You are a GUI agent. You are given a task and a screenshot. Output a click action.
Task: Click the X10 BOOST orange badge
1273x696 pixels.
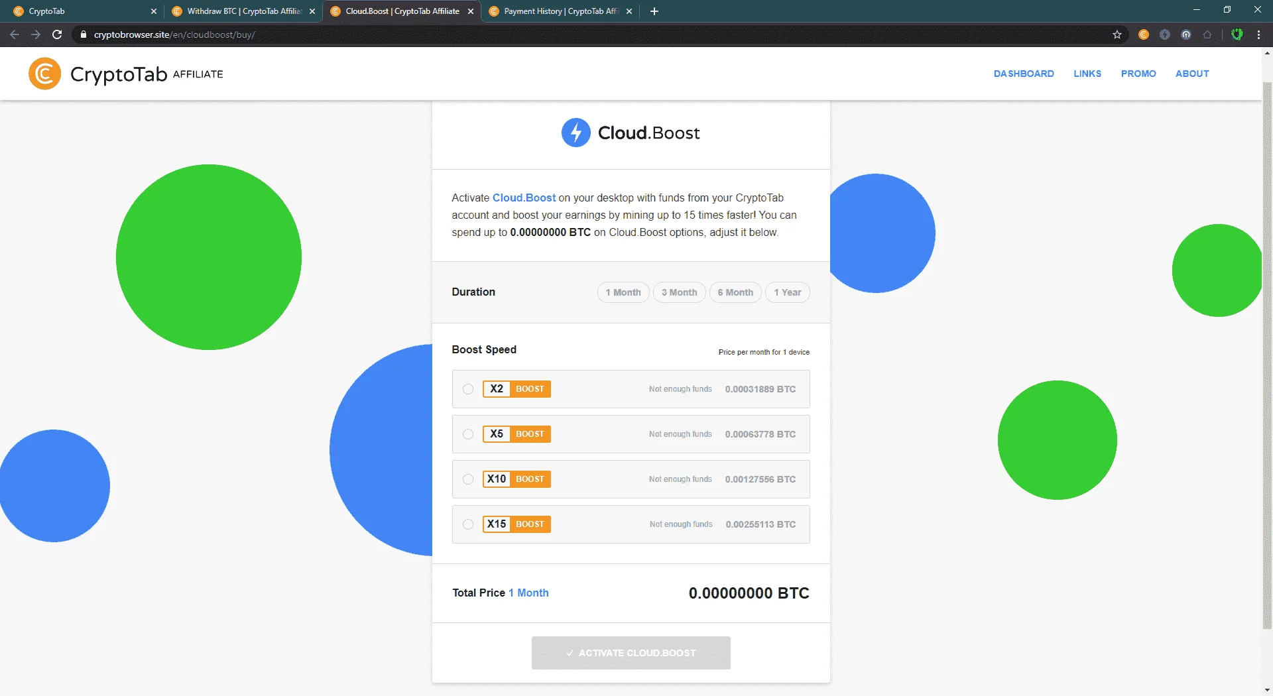click(516, 479)
